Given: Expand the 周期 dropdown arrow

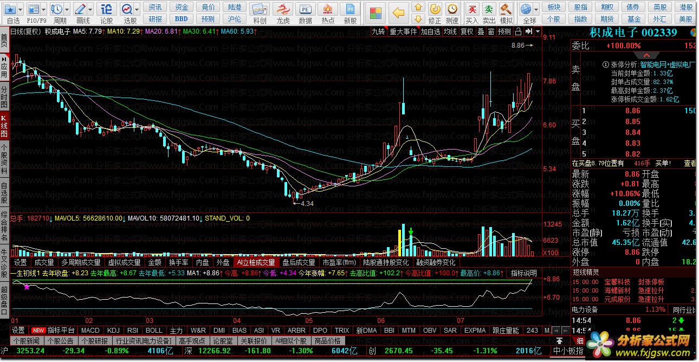Looking at the screenshot, I should click(x=67, y=10).
